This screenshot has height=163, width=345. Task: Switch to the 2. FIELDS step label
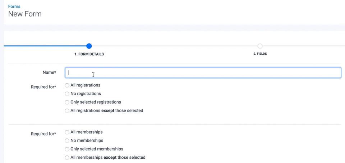tap(260, 54)
